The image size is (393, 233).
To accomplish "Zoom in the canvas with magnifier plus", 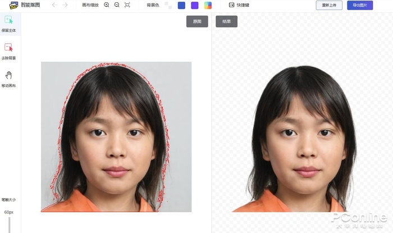I will pyautogui.click(x=107, y=5).
